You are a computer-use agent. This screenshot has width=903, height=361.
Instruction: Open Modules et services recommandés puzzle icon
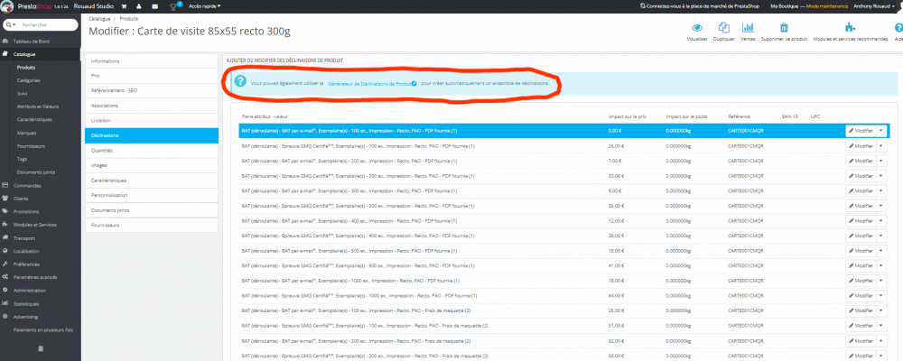[850, 28]
